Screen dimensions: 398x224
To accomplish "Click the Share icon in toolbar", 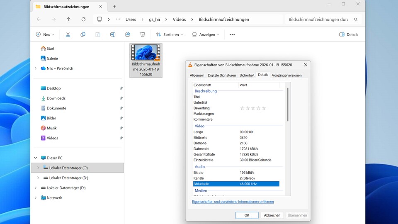I will 128,34.
